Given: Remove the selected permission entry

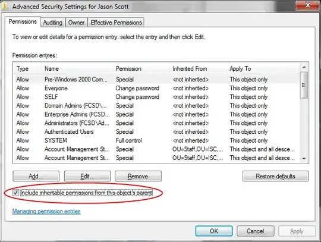Looking at the screenshot, I should click(x=138, y=176).
